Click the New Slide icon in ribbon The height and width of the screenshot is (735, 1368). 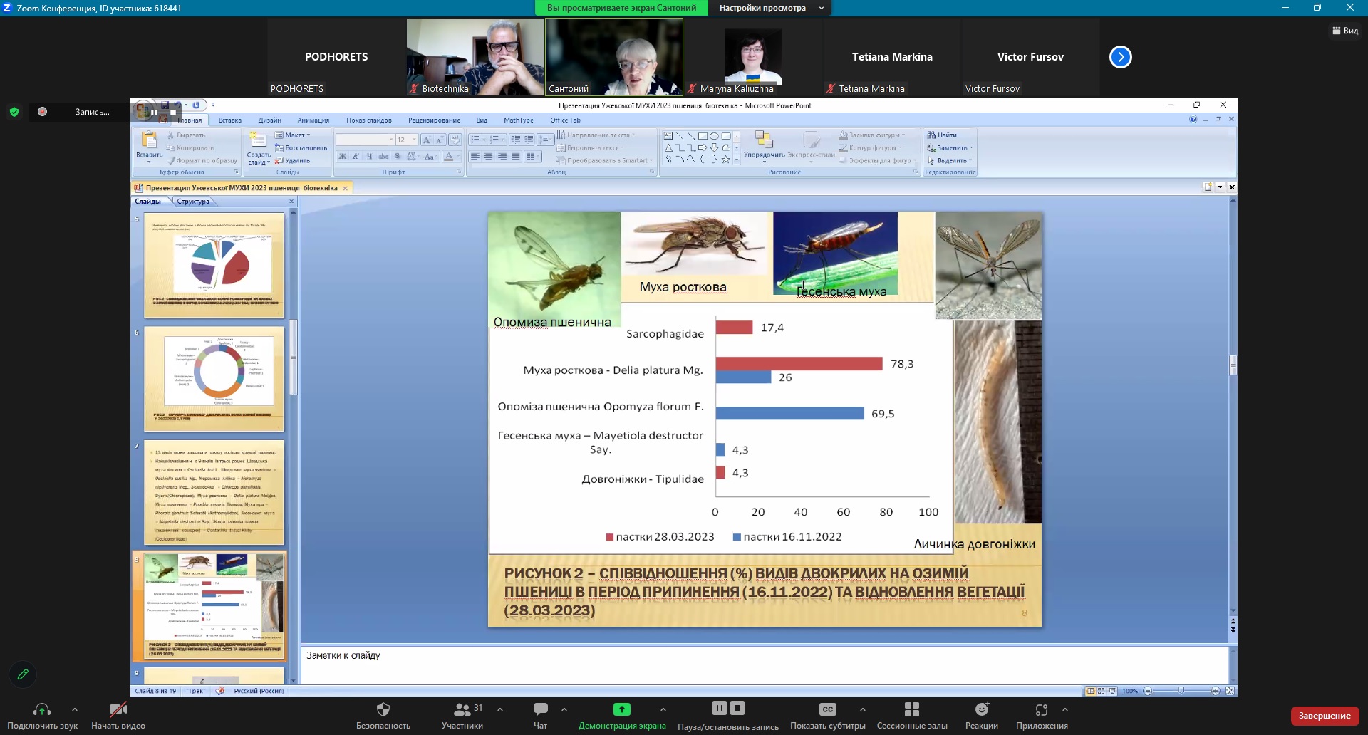[258, 140]
